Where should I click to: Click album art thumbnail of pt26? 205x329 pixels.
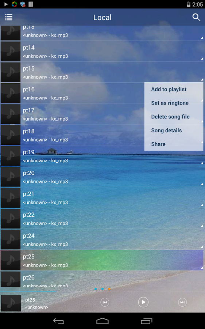11,279
